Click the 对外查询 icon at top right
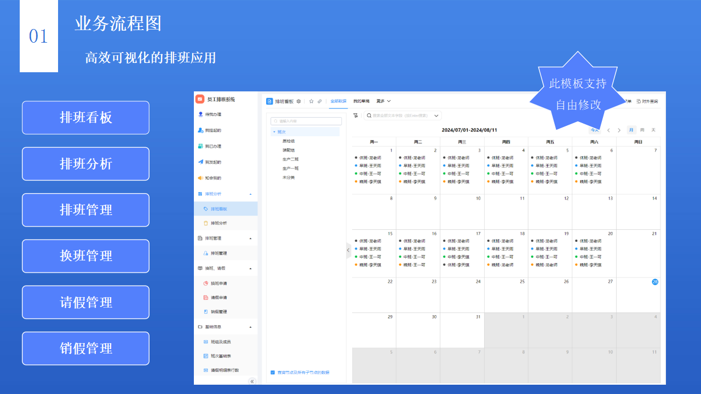This screenshot has width=701, height=394. click(x=639, y=101)
